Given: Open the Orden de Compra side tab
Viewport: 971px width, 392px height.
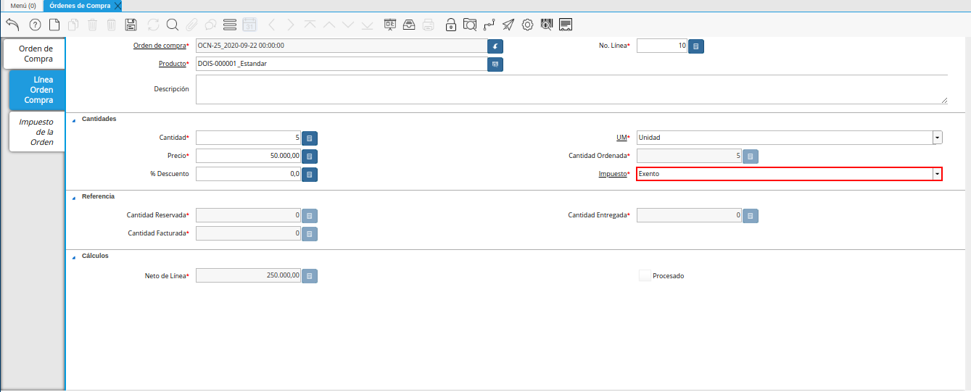Looking at the screenshot, I should (36, 54).
